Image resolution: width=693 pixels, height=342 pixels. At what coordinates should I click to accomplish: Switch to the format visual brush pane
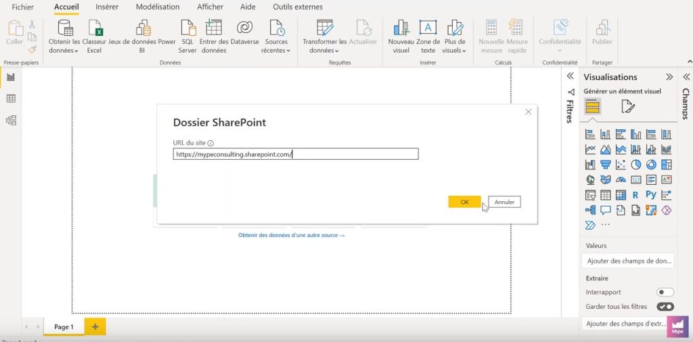tap(627, 106)
